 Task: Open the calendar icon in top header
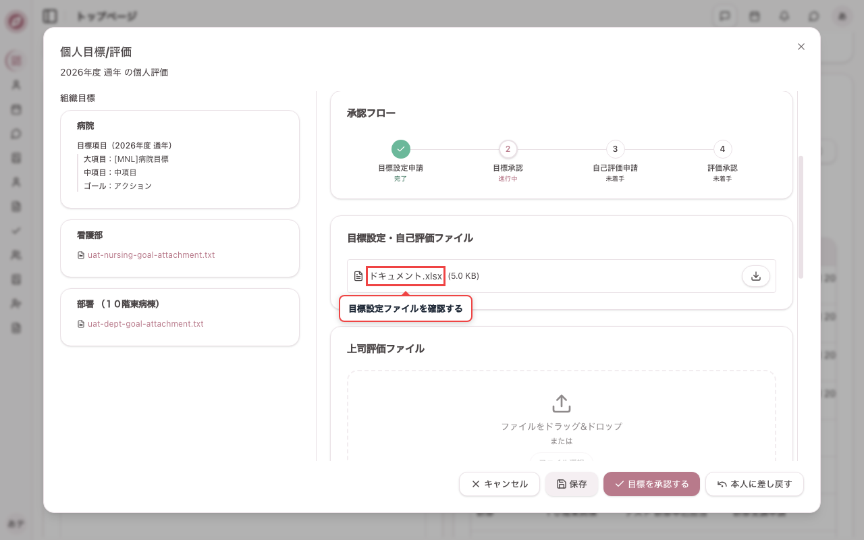click(755, 16)
